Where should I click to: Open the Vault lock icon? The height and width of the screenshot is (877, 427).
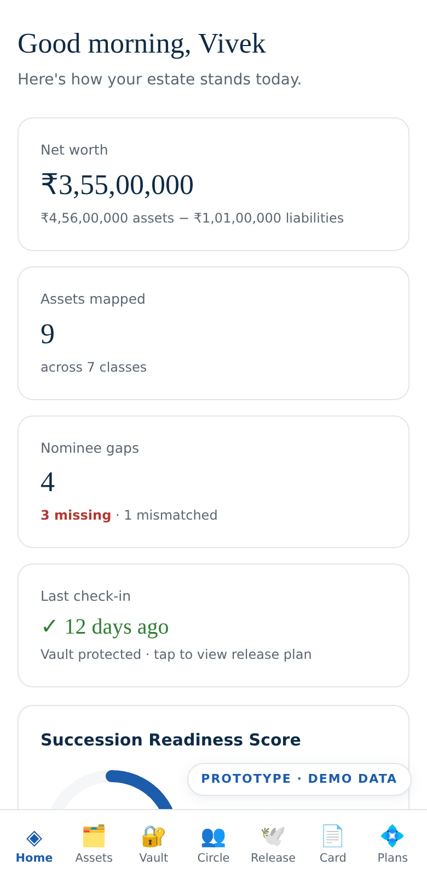[153, 836]
